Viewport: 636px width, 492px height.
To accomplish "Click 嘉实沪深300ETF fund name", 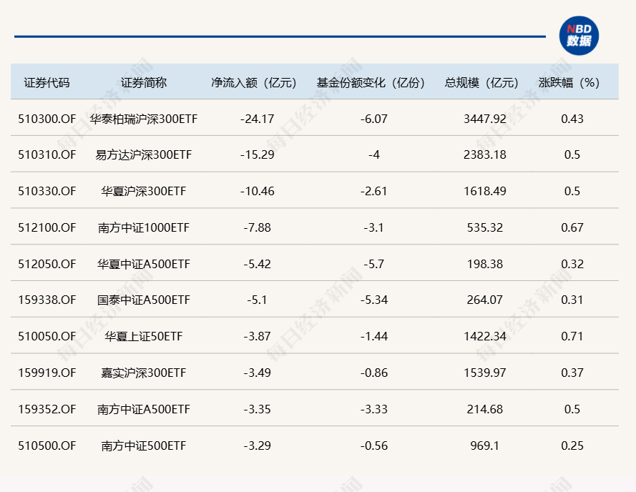I will pos(144,373).
